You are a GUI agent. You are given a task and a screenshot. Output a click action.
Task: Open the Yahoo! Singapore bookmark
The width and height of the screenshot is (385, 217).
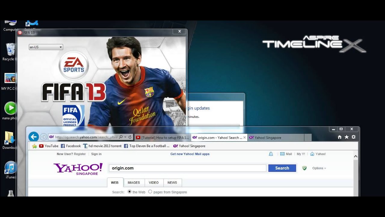pos(189,146)
